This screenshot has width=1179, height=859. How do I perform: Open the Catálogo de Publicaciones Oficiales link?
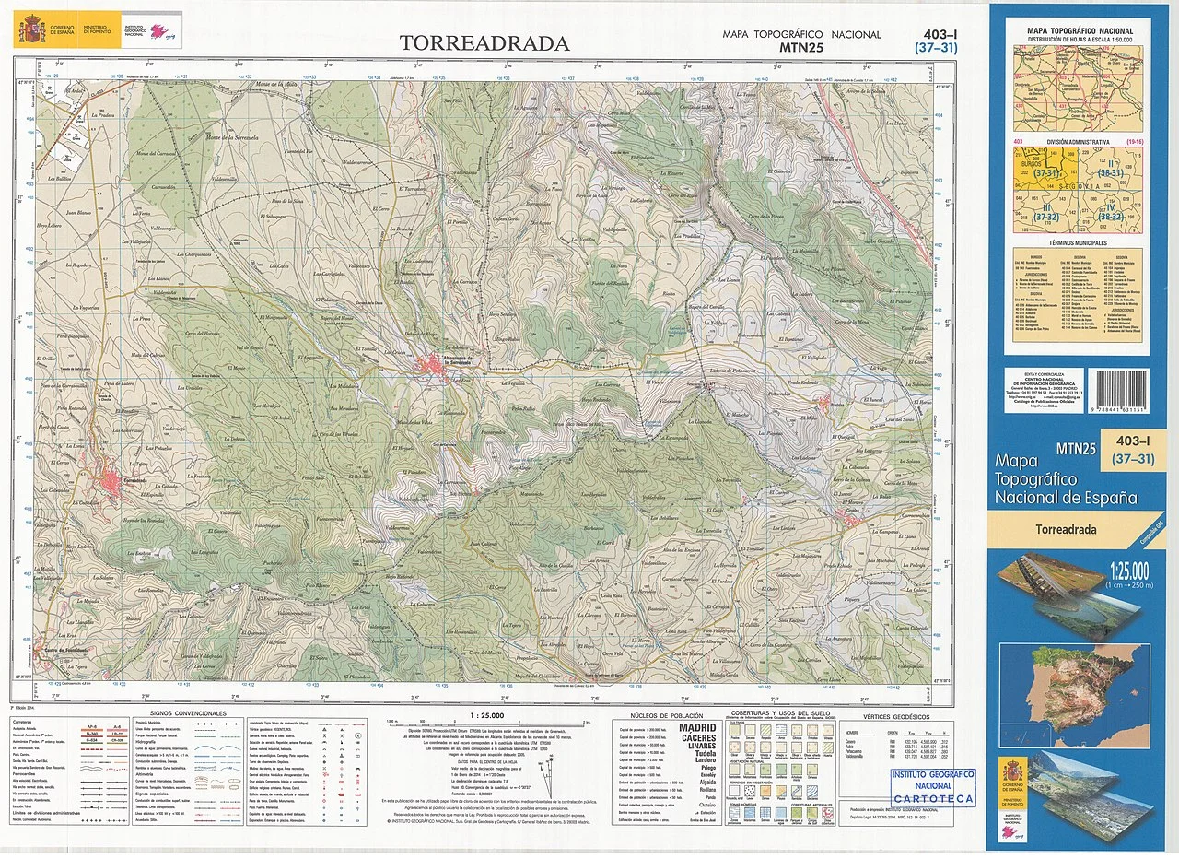pyautogui.click(x=1044, y=402)
